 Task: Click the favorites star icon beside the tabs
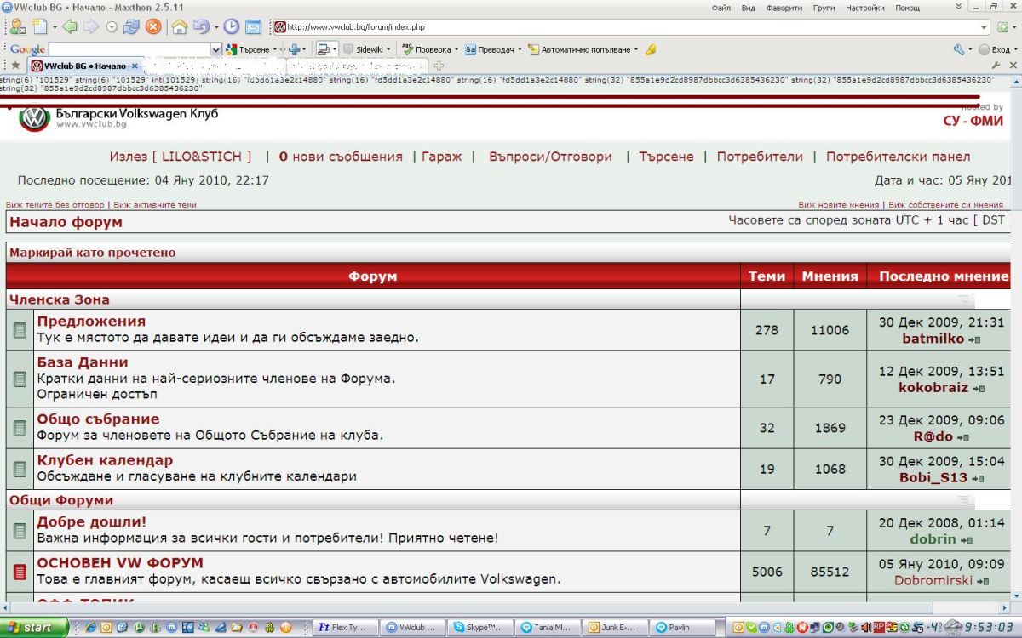point(15,66)
